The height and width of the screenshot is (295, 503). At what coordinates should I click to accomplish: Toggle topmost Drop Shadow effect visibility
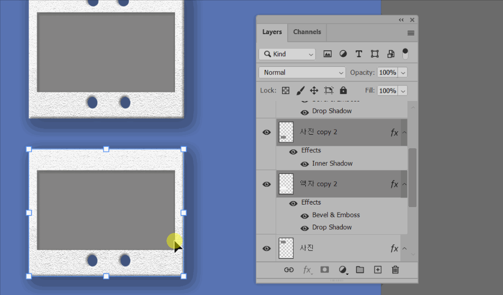tap(304, 112)
